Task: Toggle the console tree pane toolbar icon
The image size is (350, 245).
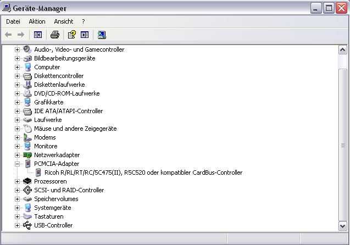Action: [37, 35]
